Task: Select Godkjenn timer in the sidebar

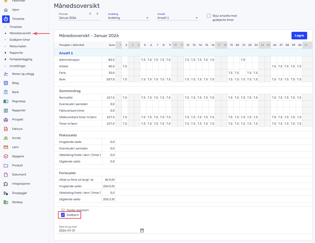Action: 20,40
